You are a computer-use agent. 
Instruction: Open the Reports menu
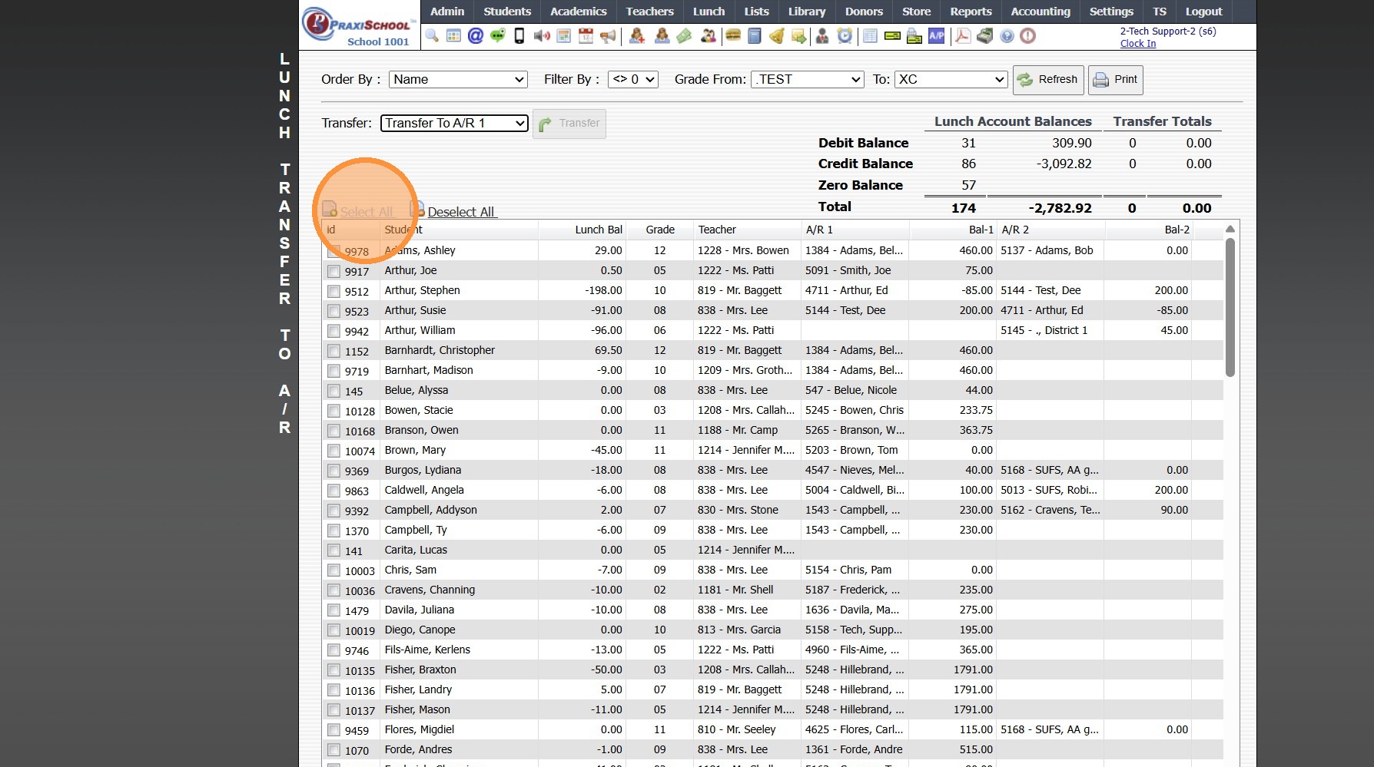tap(971, 12)
